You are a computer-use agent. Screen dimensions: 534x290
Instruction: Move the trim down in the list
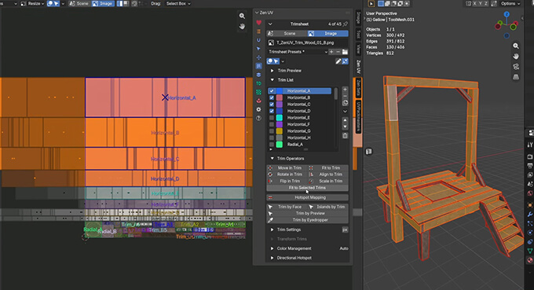pos(345,127)
